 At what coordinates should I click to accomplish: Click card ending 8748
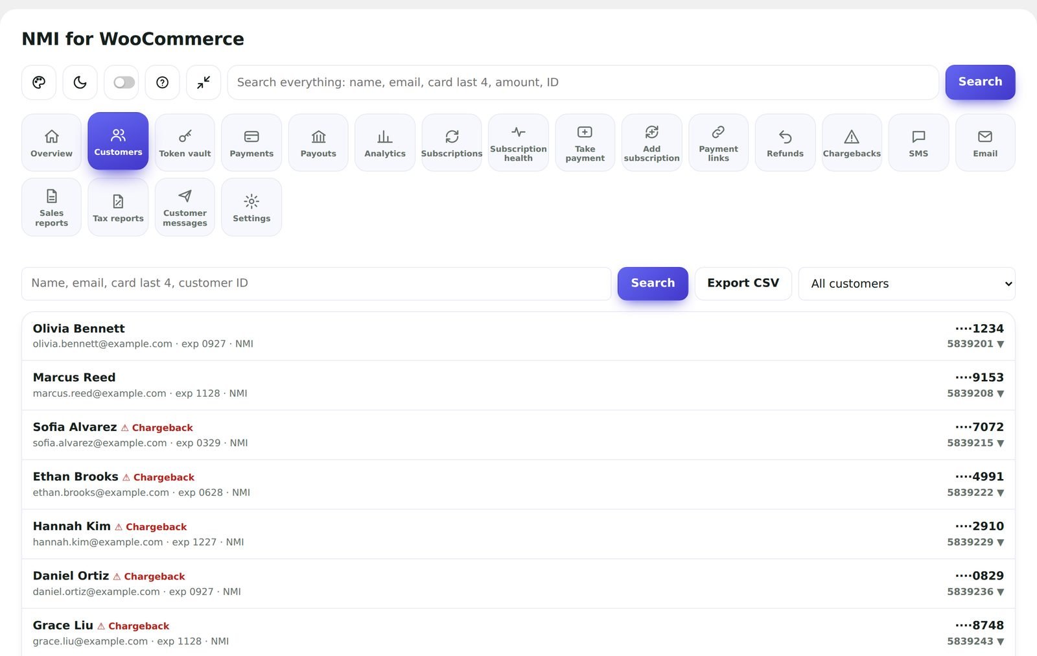[979, 626]
